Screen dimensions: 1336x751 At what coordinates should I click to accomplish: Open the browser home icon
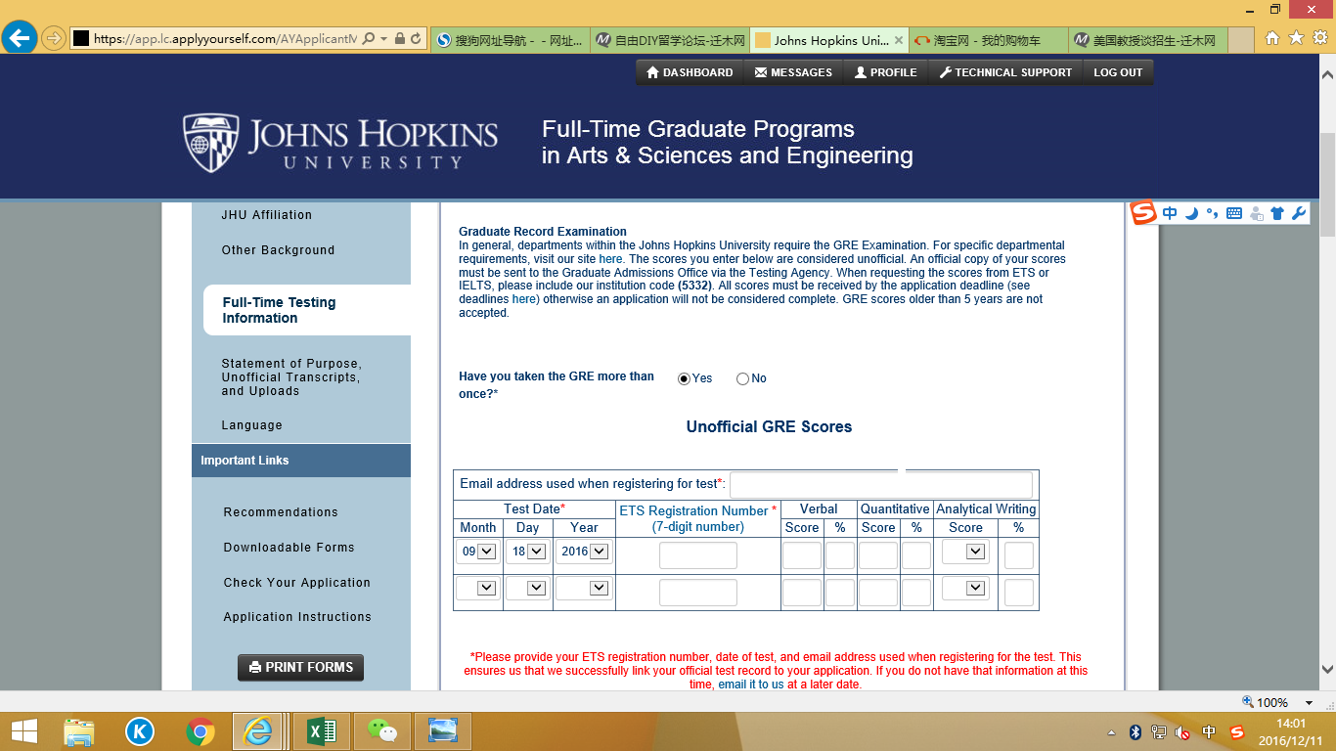tap(1271, 38)
